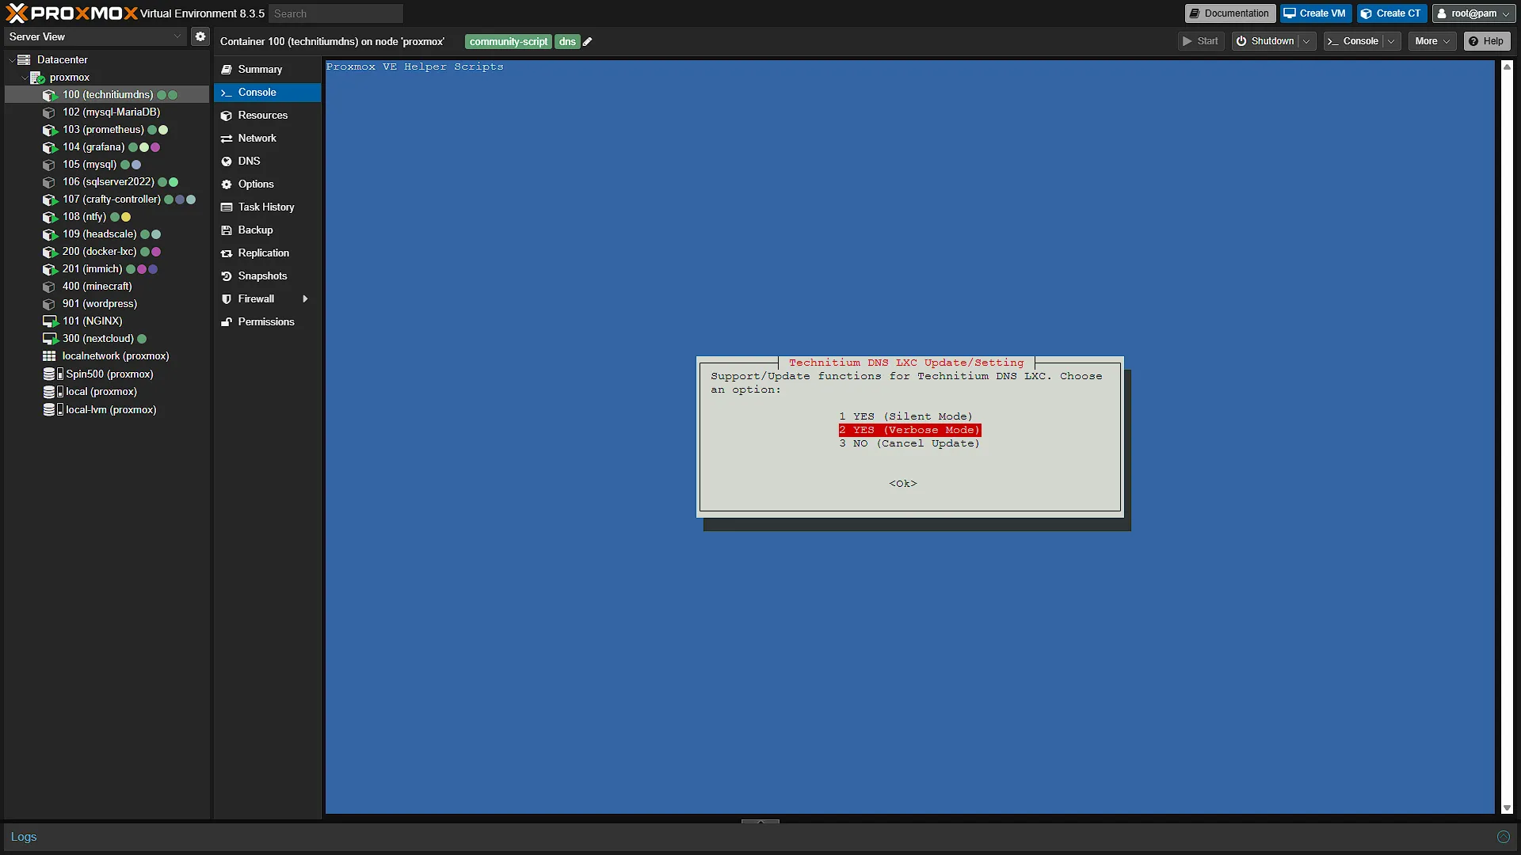Click the Resources cube icon
This screenshot has width=1521, height=855.
click(x=227, y=116)
